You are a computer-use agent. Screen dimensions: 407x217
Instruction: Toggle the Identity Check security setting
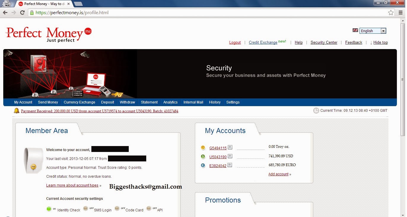point(49,209)
